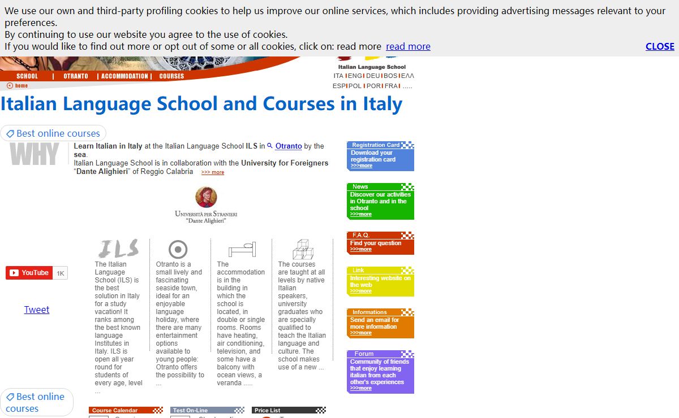Switch site language to ΕΛΛ (Greek)
Screen dimensions: 679x418
[407, 76]
